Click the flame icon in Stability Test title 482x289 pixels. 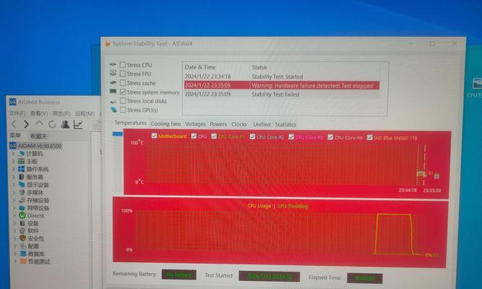(x=108, y=43)
